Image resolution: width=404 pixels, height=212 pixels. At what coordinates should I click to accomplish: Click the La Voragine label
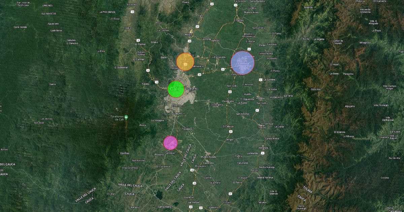(158, 120)
